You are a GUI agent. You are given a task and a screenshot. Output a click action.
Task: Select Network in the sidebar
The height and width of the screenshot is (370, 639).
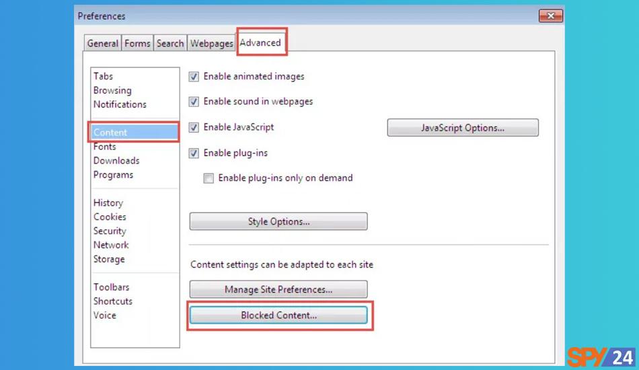(111, 245)
